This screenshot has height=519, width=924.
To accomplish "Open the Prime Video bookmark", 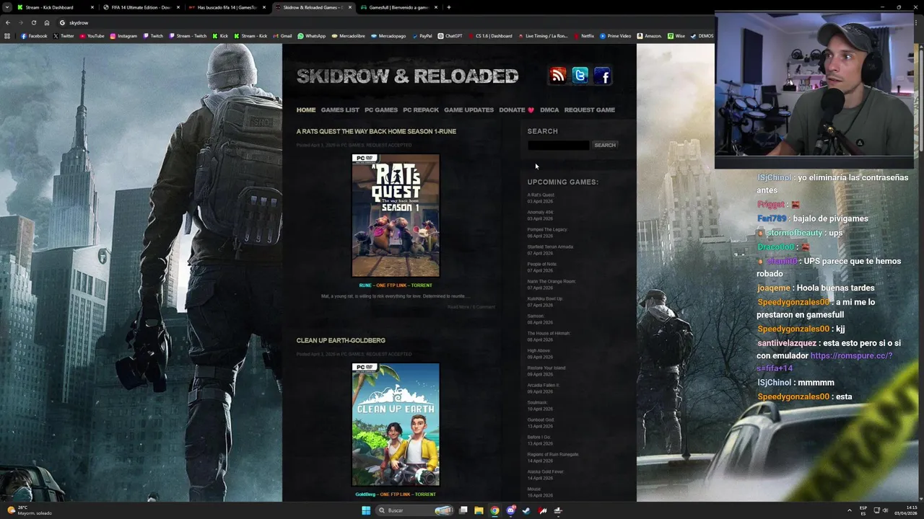I will (616, 36).
